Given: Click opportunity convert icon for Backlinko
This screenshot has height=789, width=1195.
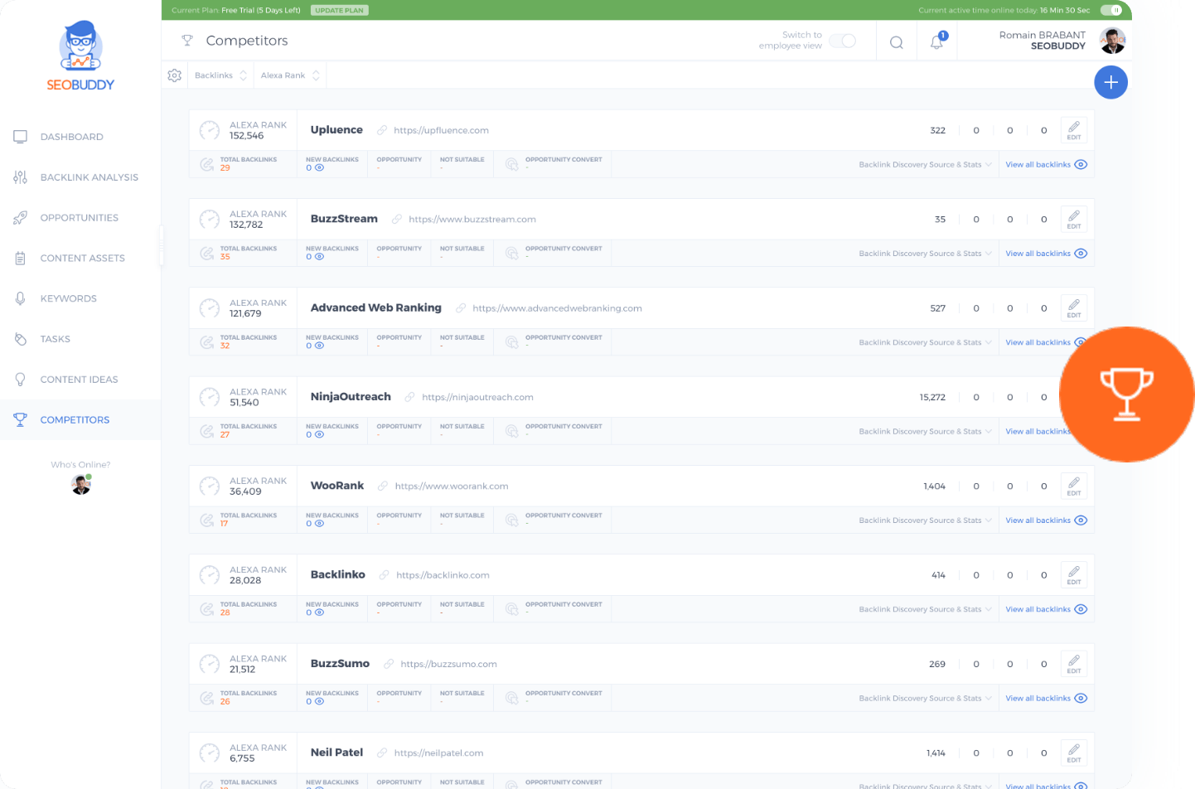Looking at the screenshot, I should [x=512, y=609].
